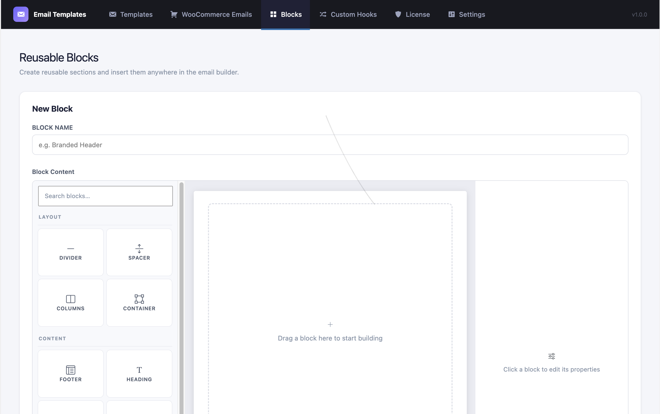660x414 pixels.
Task: Pick the Container block icon
Action: coord(139,299)
